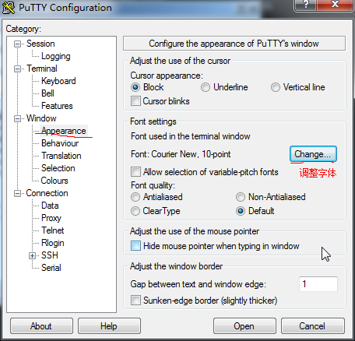The width and height of the screenshot is (355, 341).
Task: Expand the SSH tree node
Action: tap(32, 255)
